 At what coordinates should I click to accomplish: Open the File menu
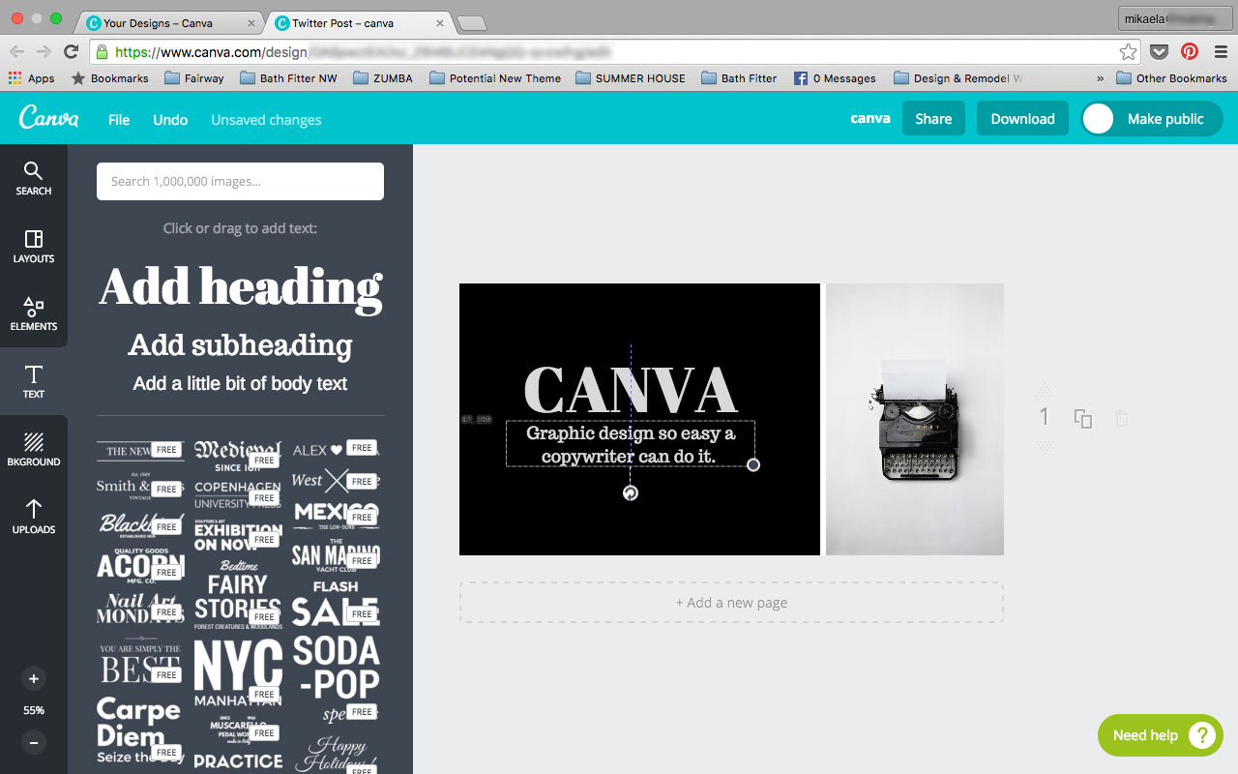point(119,120)
